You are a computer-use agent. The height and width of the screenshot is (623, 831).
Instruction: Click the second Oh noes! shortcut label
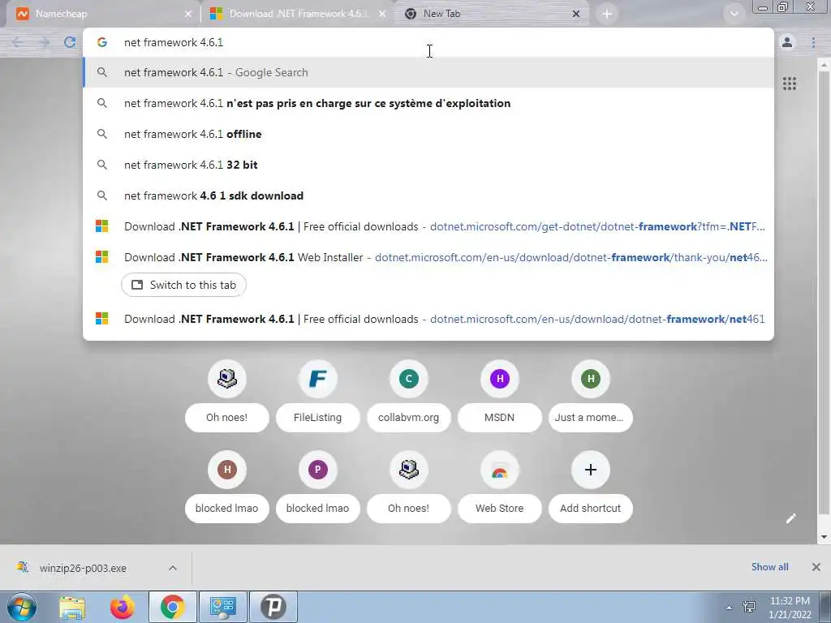pos(409,508)
